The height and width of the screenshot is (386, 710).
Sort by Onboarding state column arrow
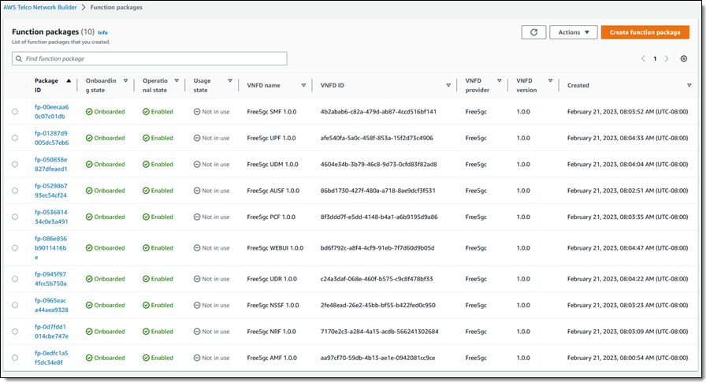pyautogui.click(x=125, y=81)
